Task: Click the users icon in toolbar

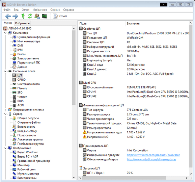Action: click(x=37, y=16)
